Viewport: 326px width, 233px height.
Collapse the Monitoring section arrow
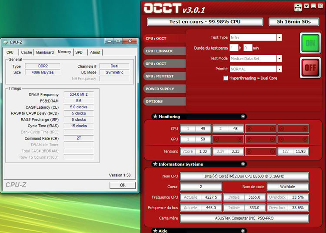pyautogui.click(x=243, y=116)
